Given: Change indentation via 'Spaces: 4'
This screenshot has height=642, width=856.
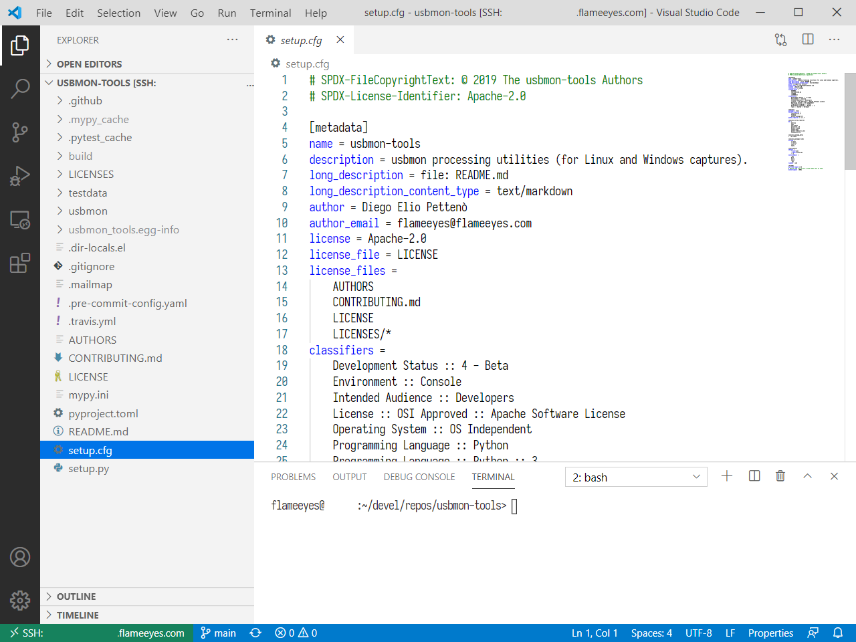Looking at the screenshot, I should 651,633.
